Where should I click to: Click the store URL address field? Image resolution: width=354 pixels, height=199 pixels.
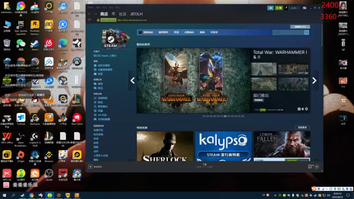pos(132,20)
